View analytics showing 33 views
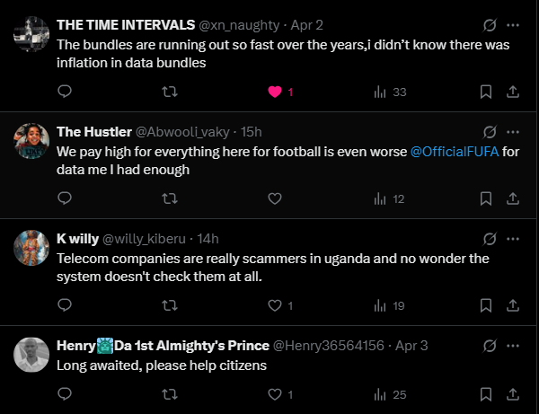This screenshot has width=539, height=414. [x=390, y=92]
